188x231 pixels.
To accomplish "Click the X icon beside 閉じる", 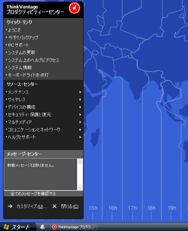I will [54, 206].
